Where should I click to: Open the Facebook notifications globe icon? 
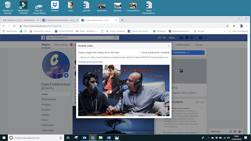192,38
